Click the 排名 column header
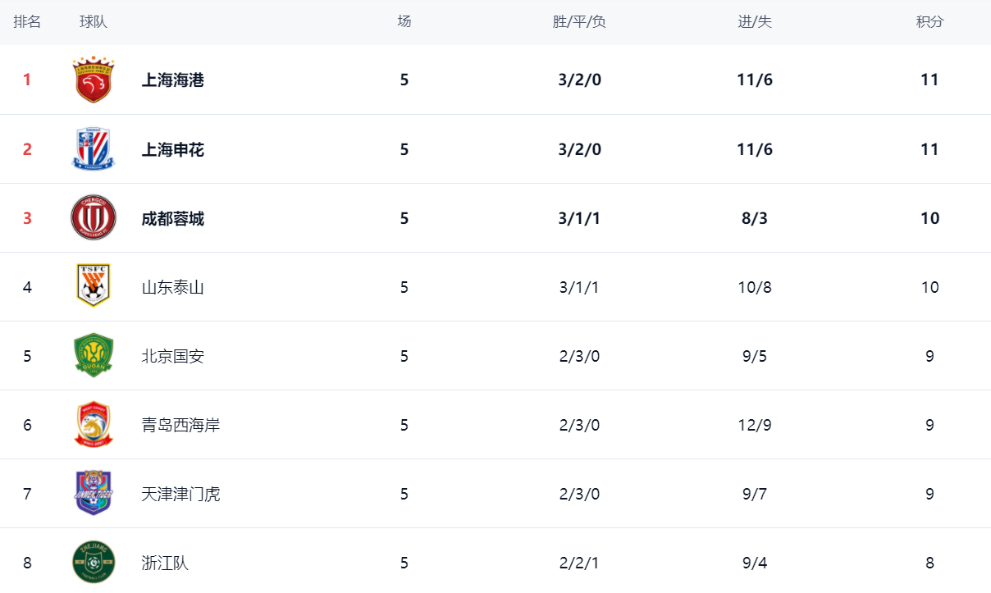 [x=27, y=22]
